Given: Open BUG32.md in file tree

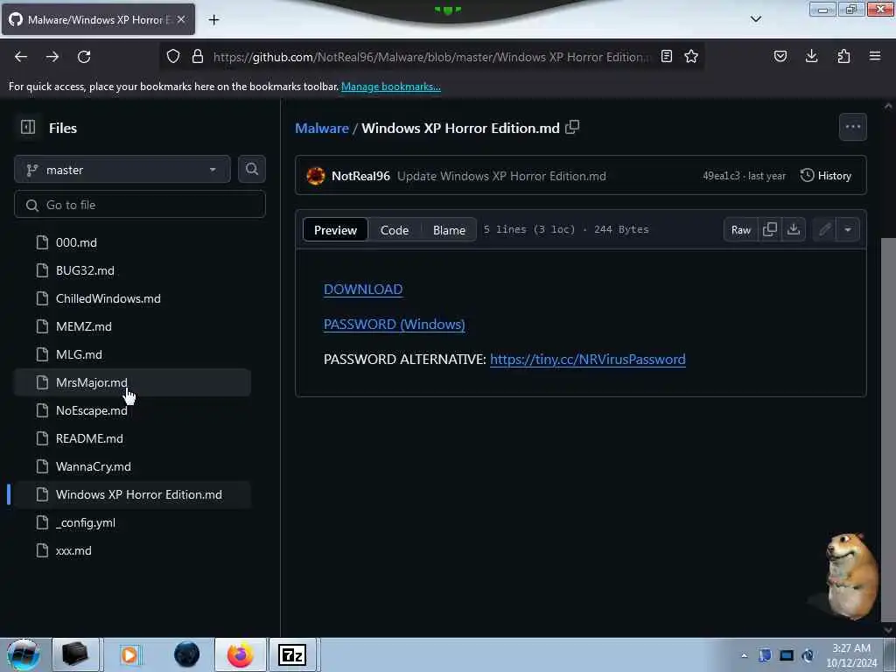Looking at the screenshot, I should pyautogui.click(x=133, y=270).
